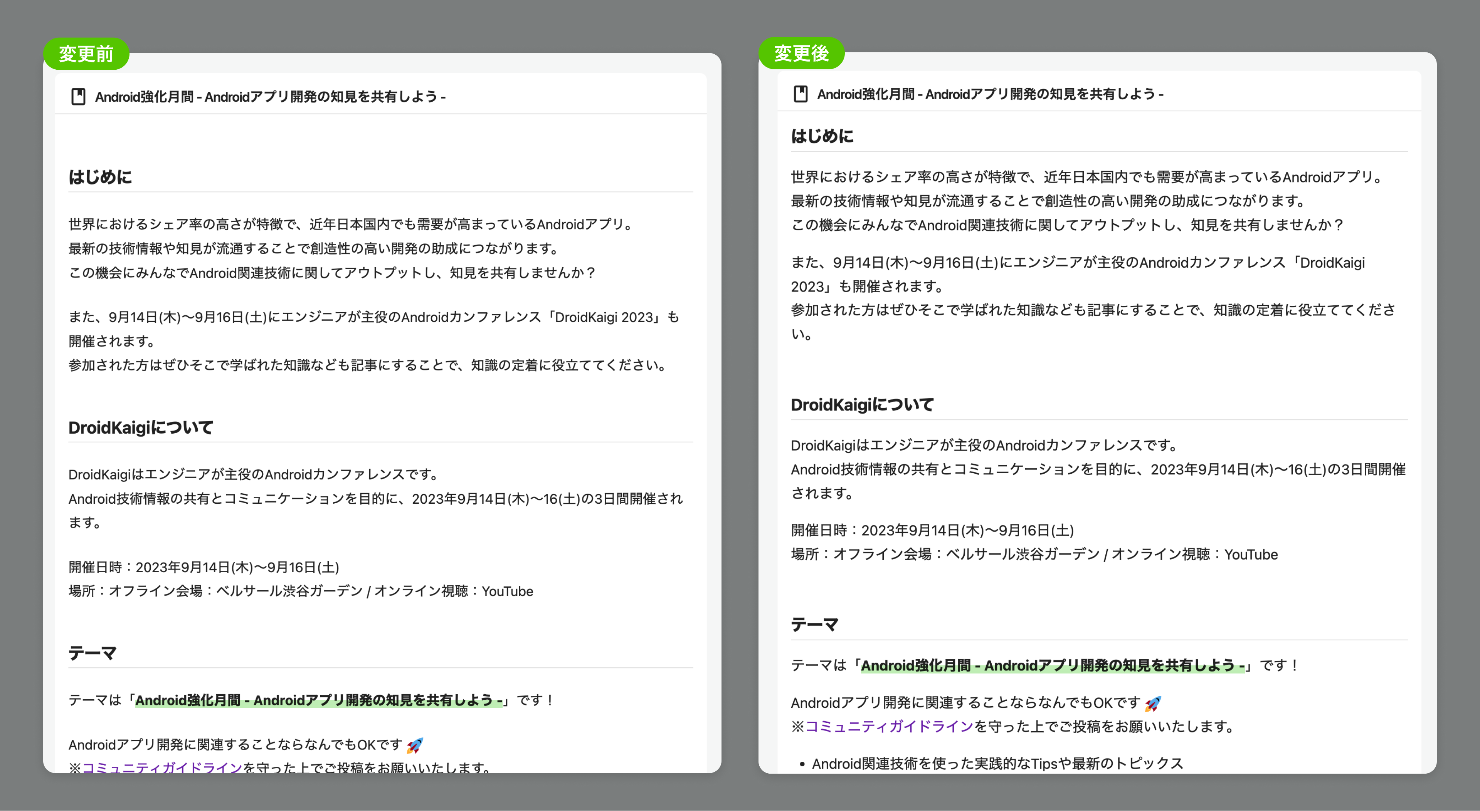Click the right panel's Android強化月間 title text
This screenshot has height=811, width=1480.
click(x=989, y=94)
